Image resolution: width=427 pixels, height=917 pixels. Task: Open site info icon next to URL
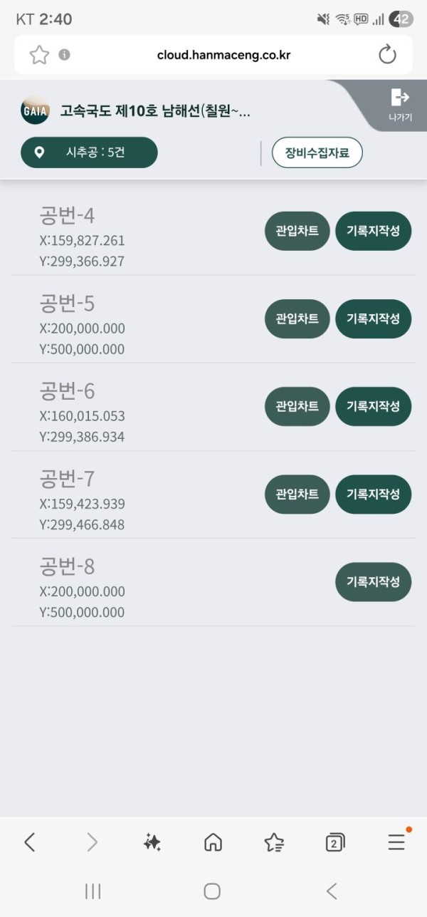point(64,55)
